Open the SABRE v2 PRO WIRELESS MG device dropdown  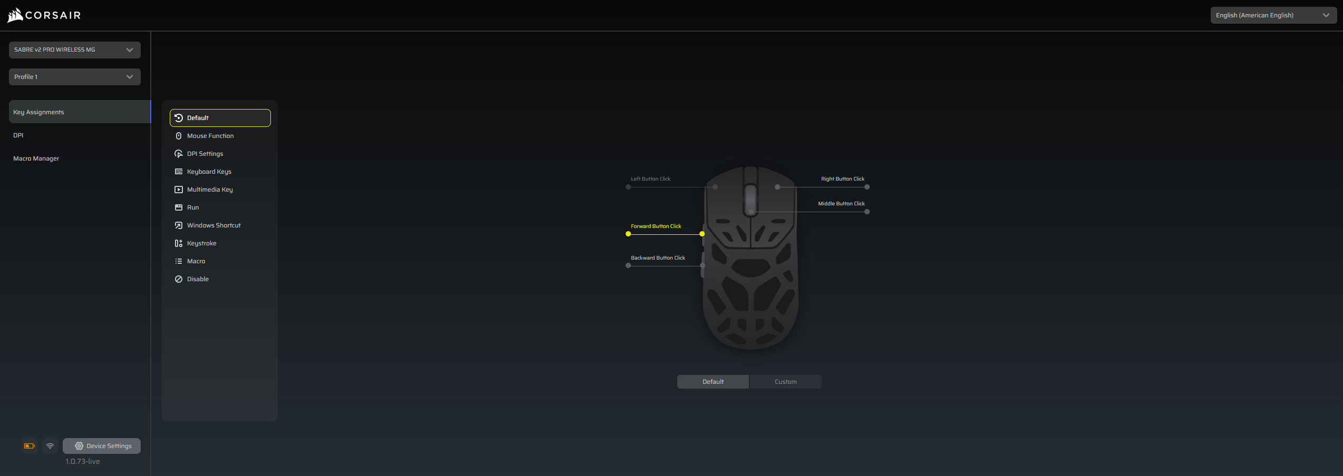pos(75,50)
